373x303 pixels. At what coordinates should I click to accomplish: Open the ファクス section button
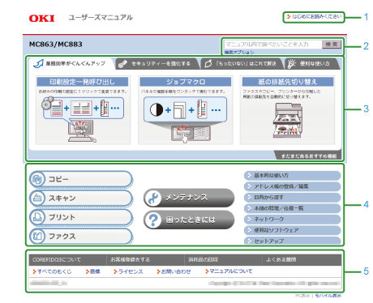coord(81,236)
